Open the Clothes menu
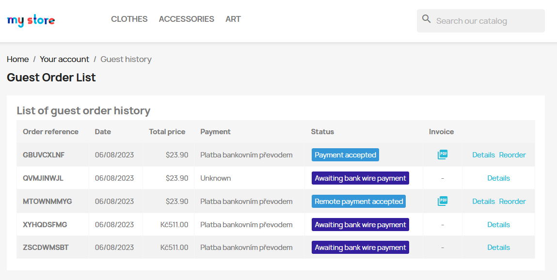557x280 pixels. [x=129, y=19]
